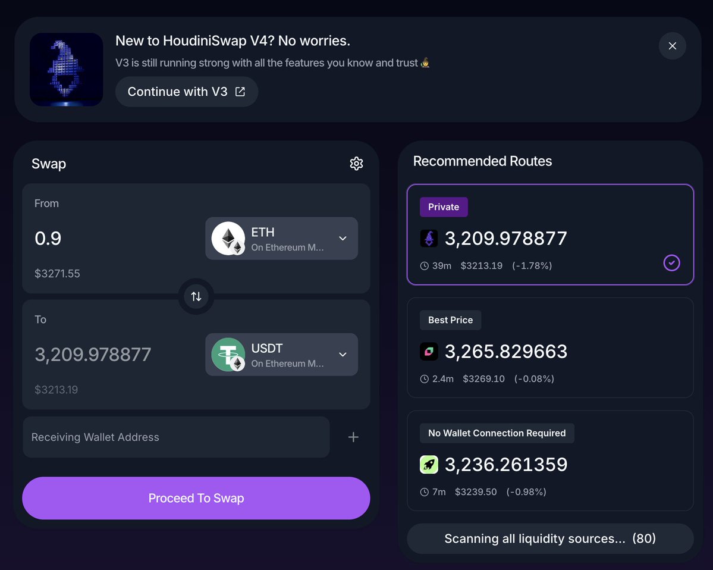Click the Best Price tag label

tap(450, 320)
